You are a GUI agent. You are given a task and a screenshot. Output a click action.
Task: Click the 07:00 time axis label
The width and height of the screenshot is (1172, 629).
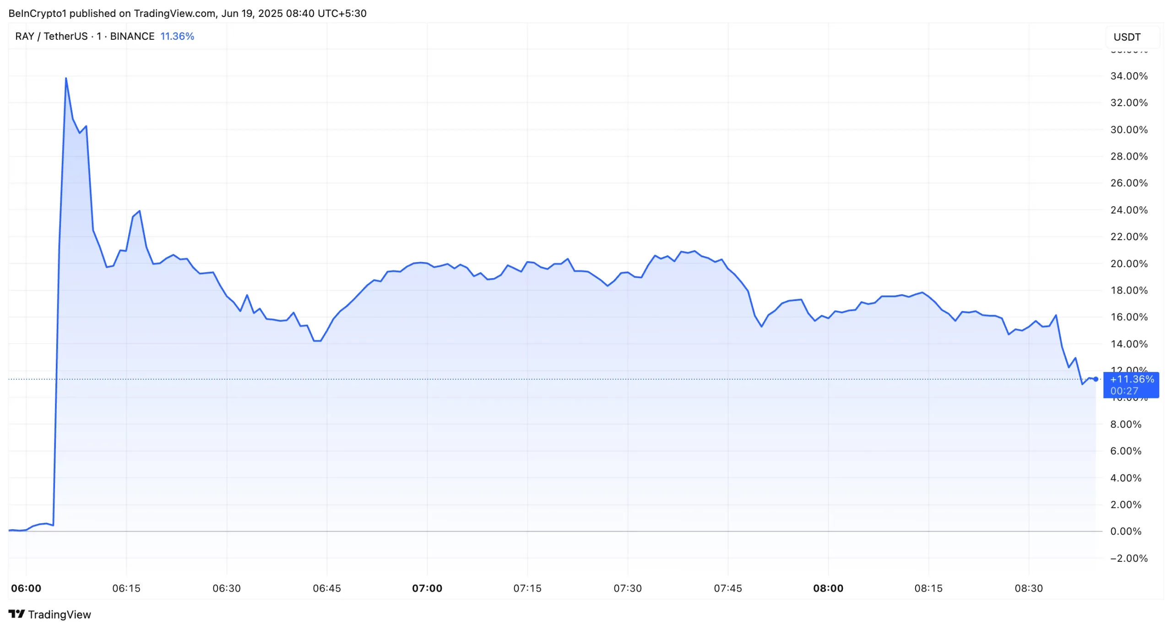pyautogui.click(x=427, y=588)
